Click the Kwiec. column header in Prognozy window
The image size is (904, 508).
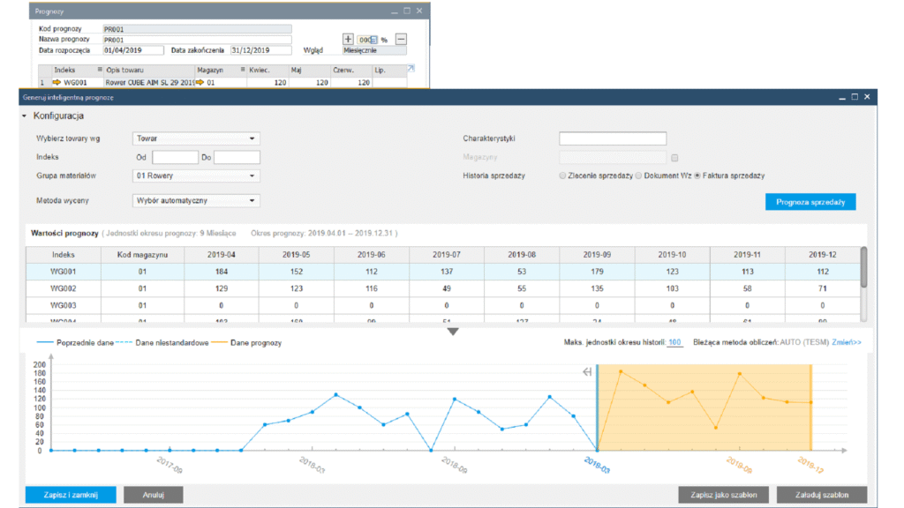[267, 70]
